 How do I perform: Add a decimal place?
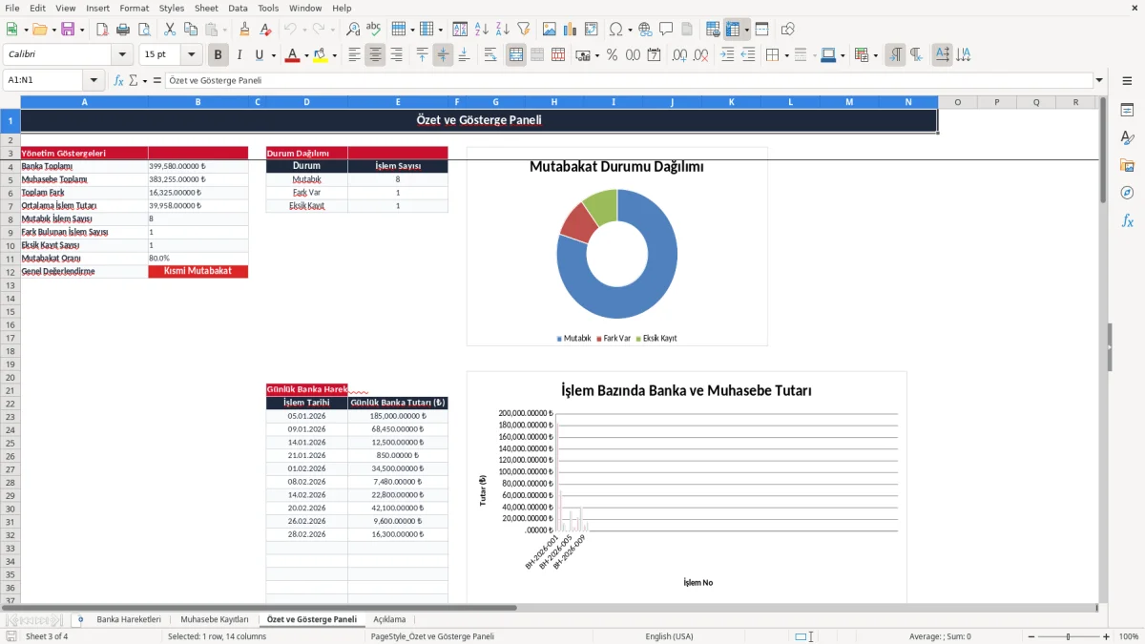pyautogui.click(x=680, y=55)
